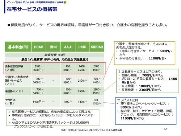Select AAJI's 1300-3200 nurse cell
Screen dimensions: 181x136
[x=68, y=91]
